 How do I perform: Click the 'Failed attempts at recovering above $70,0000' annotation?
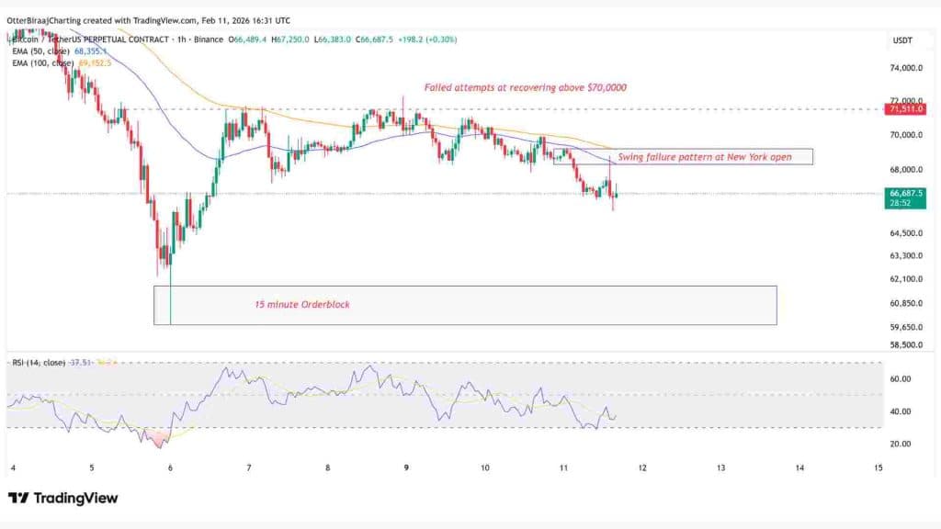pos(524,88)
